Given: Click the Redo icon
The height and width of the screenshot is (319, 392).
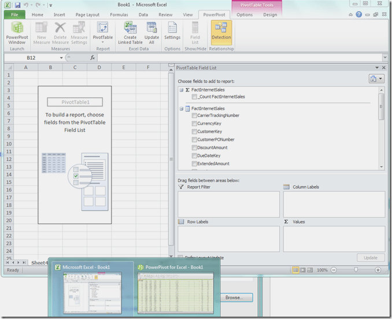Looking at the screenshot, I should click(38, 5).
